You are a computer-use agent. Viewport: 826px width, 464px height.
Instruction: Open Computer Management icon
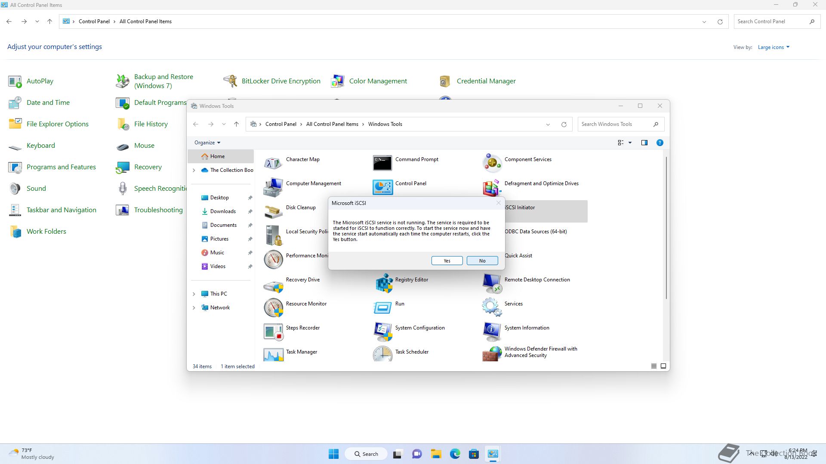coord(273,187)
